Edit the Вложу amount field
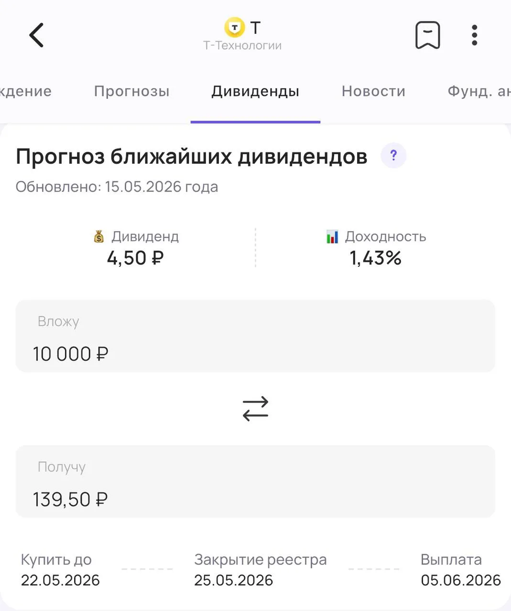 click(x=255, y=336)
